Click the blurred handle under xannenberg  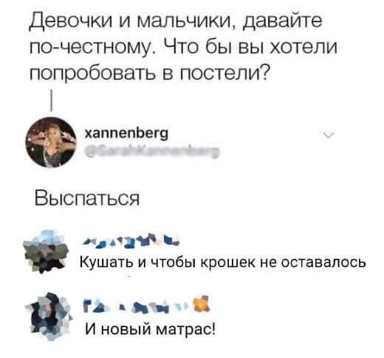(151, 151)
